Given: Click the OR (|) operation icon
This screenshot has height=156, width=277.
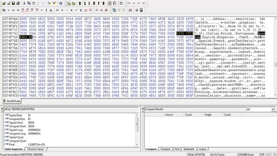Looking at the screenshot, I should click(46, 10).
